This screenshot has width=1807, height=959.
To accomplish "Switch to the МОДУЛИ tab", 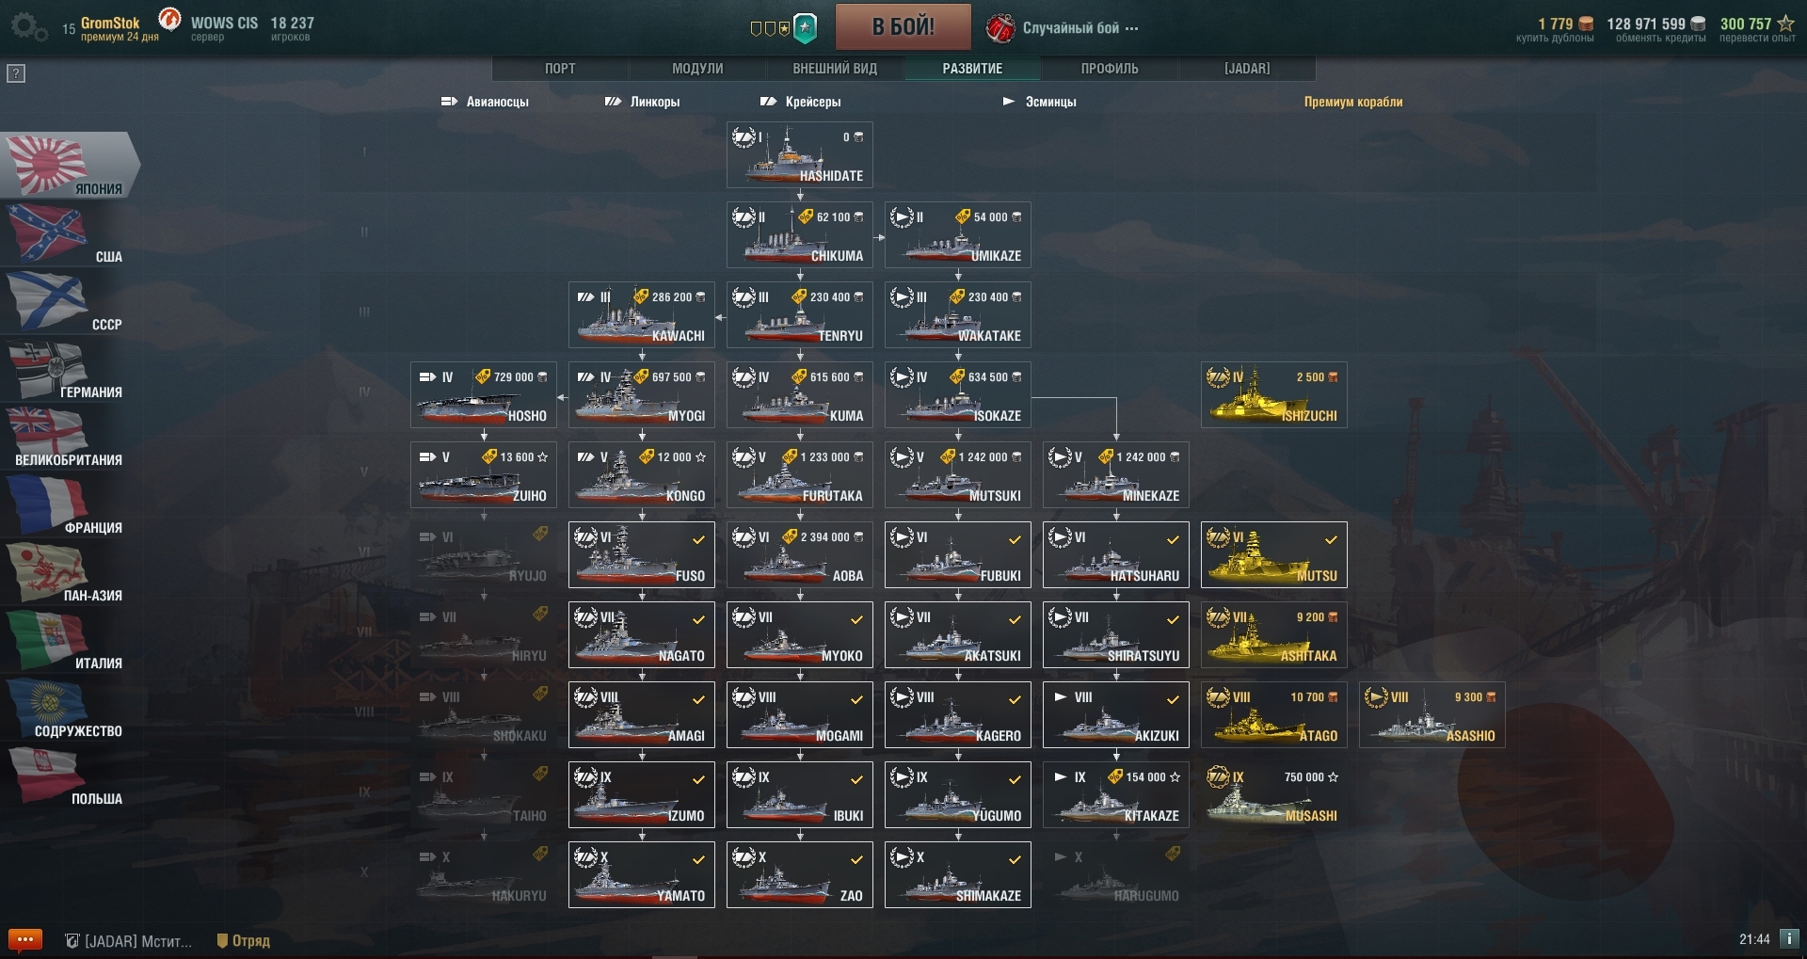I will click(697, 69).
